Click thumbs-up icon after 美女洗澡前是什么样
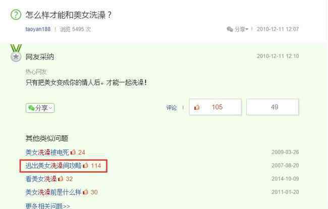 pyautogui.click(x=85, y=192)
